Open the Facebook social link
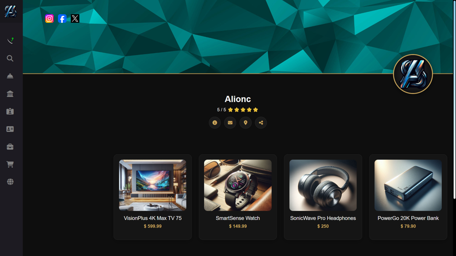Viewport: 456px width, 256px height. (62, 19)
